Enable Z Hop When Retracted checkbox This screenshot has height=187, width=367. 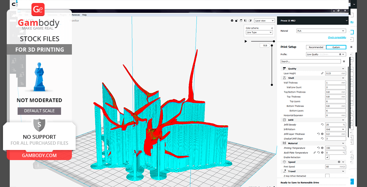coord(327,176)
